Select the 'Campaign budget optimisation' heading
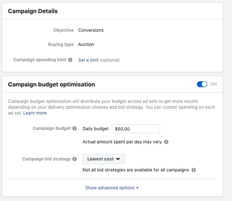Screen dimensions: 232x201 point(52,85)
